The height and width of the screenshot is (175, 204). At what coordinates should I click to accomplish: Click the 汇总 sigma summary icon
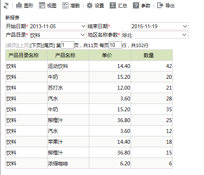point(113,5)
